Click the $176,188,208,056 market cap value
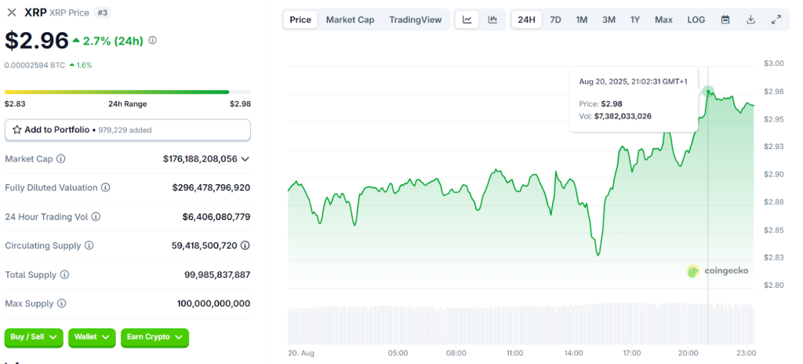803x364 pixels. click(x=200, y=159)
